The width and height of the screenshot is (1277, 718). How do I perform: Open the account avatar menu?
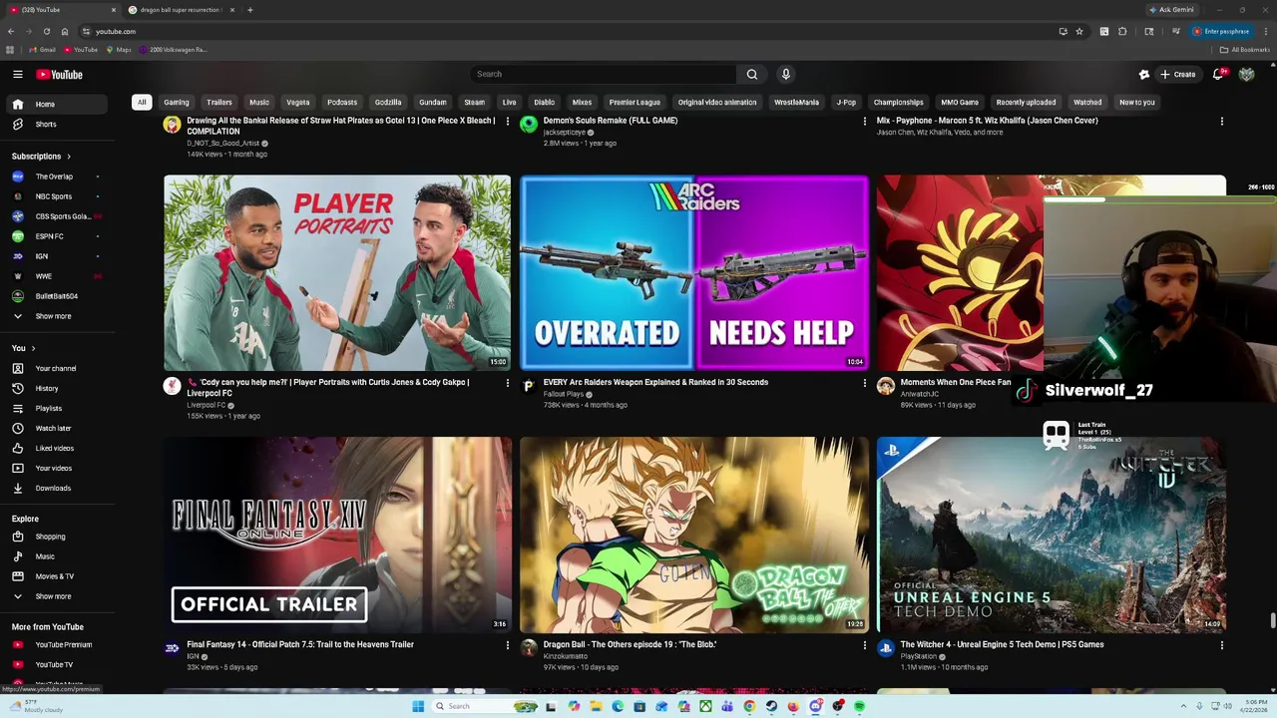(x=1246, y=74)
